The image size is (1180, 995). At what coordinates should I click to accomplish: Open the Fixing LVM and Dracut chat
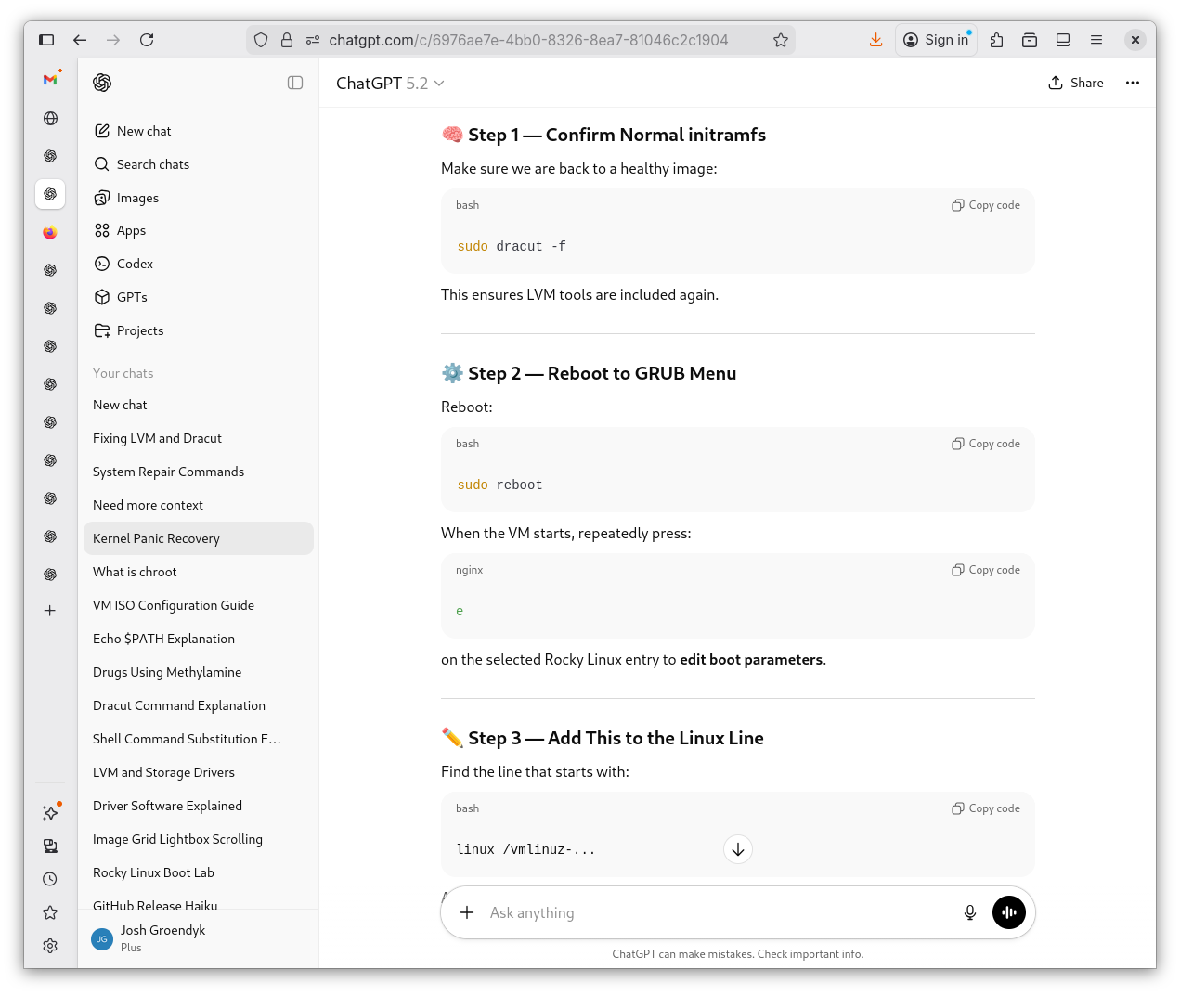click(x=157, y=438)
